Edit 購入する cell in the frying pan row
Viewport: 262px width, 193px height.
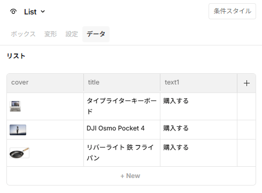198,153
